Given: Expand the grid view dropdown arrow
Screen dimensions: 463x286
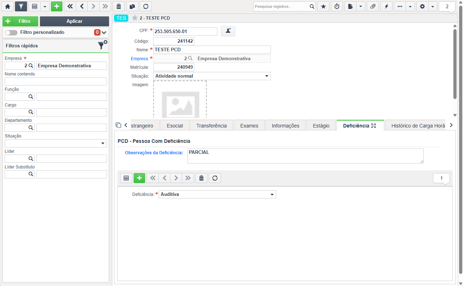Looking at the screenshot, I should coord(45,6).
